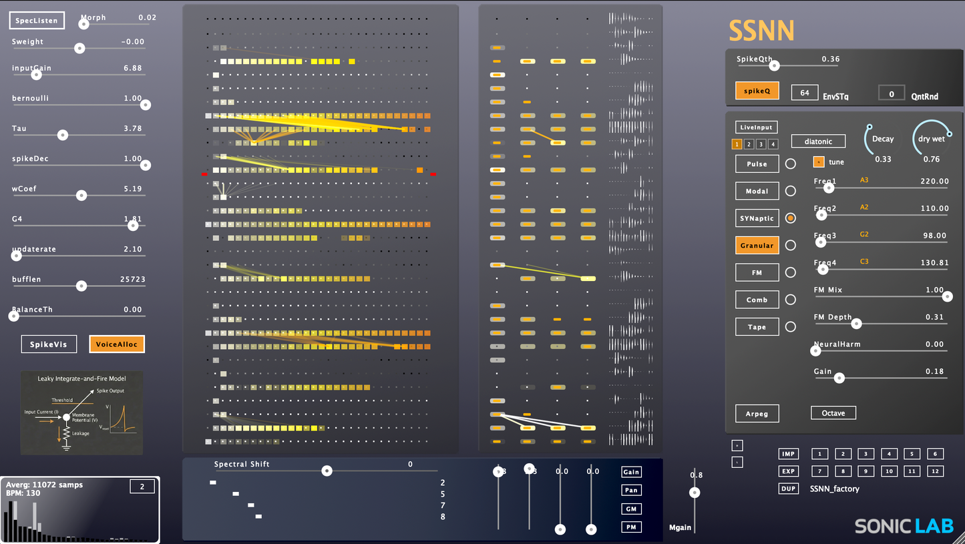This screenshot has height=544, width=965.
Task: Click the QntRnd number box showing 0
Action: (892, 94)
